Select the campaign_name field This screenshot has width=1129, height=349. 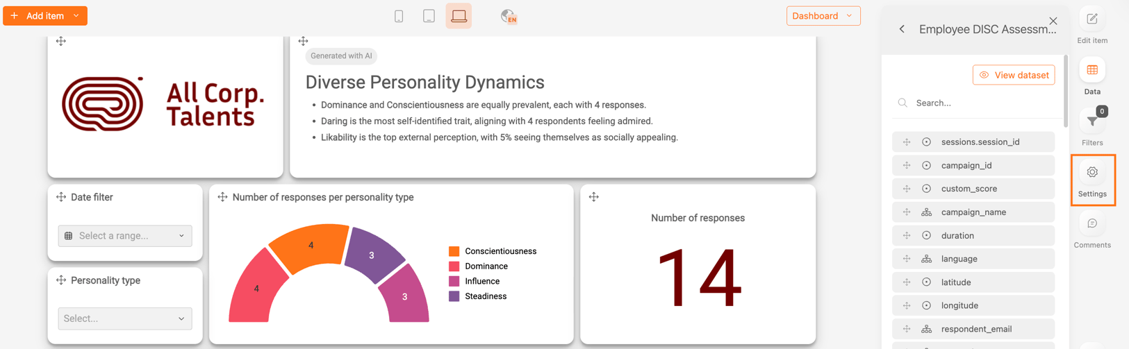pyautogui.click(x=973, y=212)
